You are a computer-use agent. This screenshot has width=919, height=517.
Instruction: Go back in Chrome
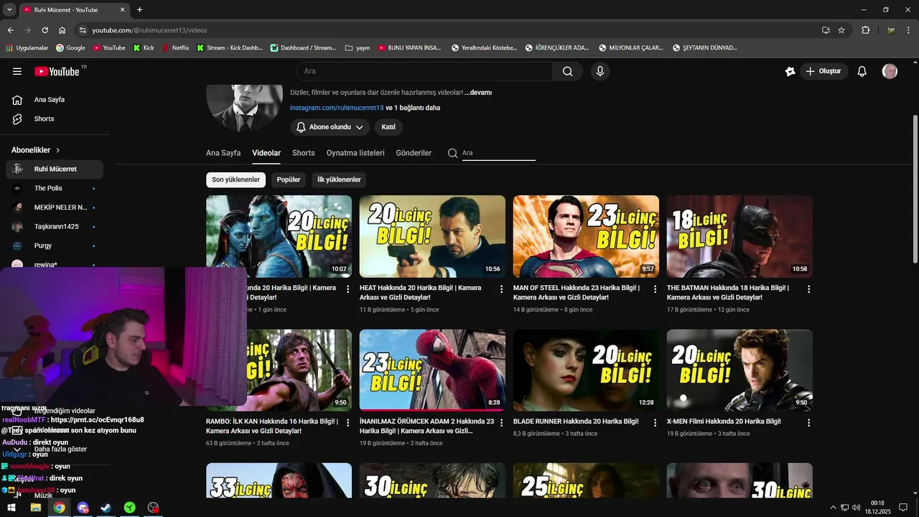10,30
